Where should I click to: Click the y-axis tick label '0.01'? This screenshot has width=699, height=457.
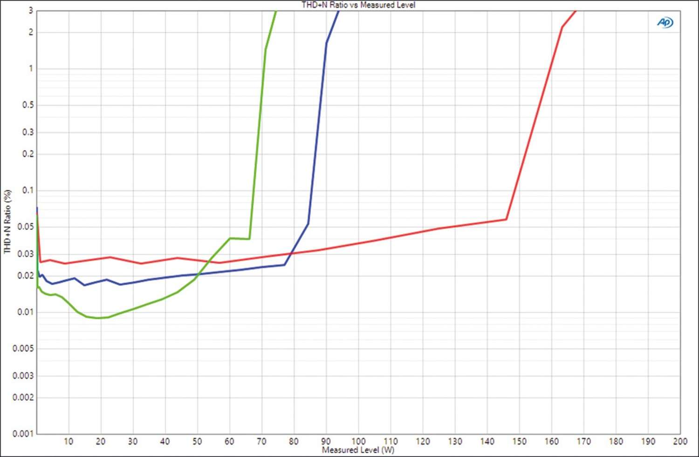click(26, 312)
